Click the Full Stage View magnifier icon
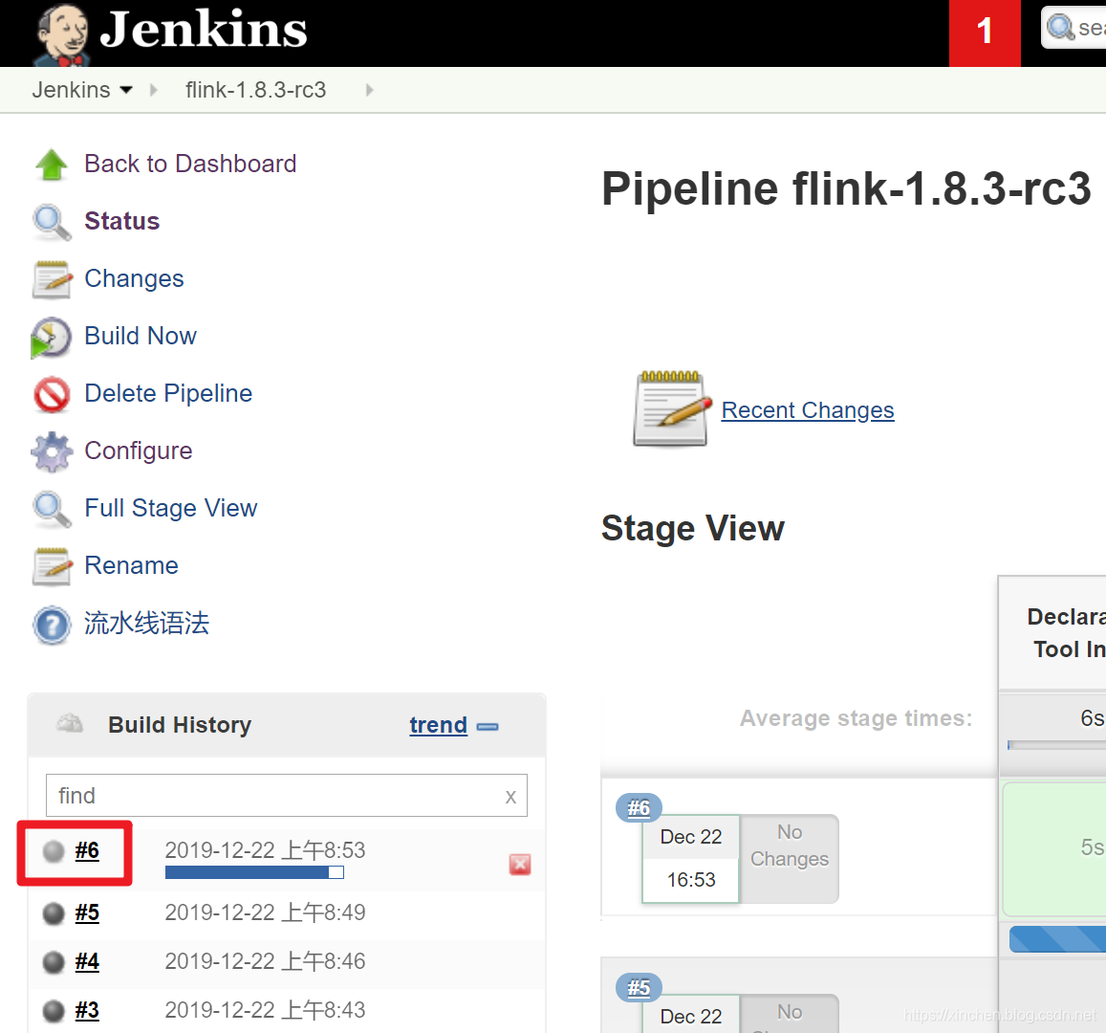The height and width of the screenshot is (1033, 1106). click(x=52, y=510)
